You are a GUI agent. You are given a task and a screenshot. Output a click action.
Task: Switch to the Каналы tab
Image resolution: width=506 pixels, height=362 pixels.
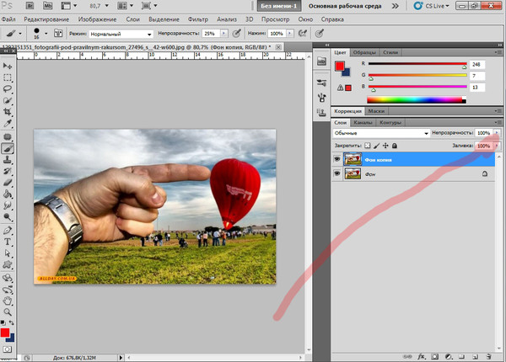[363, 123]
